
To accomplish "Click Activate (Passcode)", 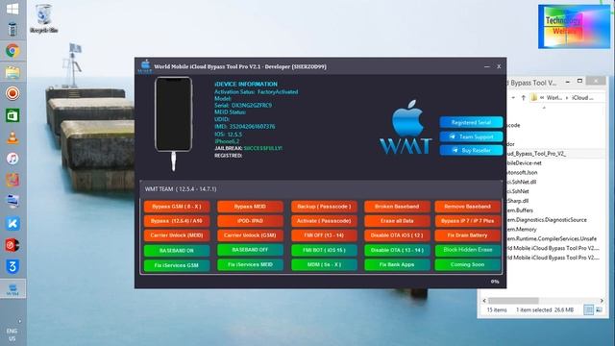I will (x=324, y=221).
